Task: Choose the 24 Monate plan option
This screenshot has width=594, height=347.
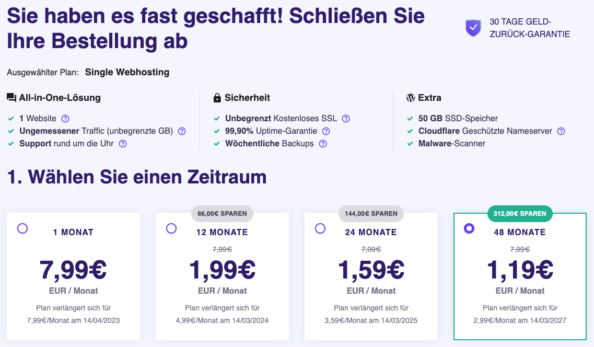Action: [320, 228]
